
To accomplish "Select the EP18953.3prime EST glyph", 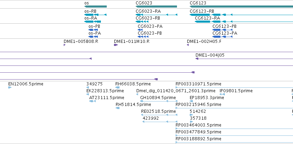I will pos(191,101).
